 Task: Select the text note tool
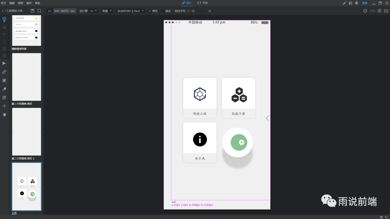coord(4,98)
